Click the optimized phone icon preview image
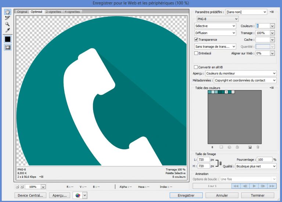The width and height of the screenshot is (282, 202). (102, 91)
